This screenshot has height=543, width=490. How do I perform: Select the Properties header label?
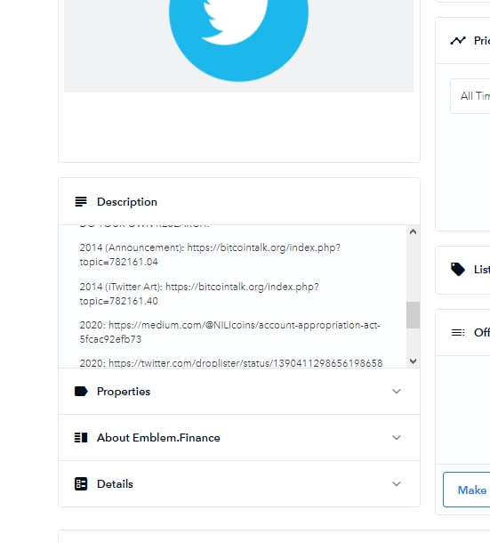click(124, 392)
